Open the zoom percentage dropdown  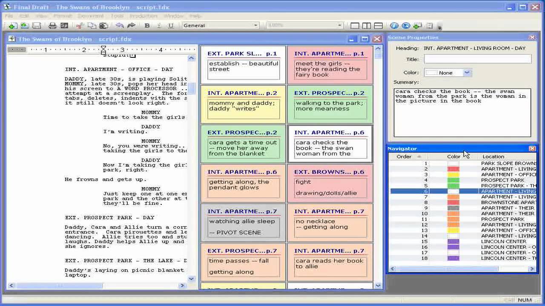point(339,25)
